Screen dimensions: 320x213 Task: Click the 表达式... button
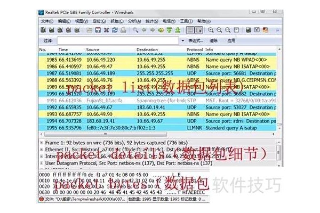pos(196,40)
